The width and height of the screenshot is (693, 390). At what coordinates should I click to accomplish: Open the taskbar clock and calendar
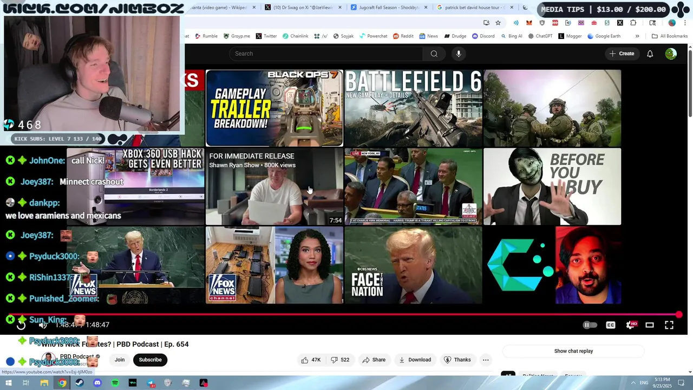[662, 383]
